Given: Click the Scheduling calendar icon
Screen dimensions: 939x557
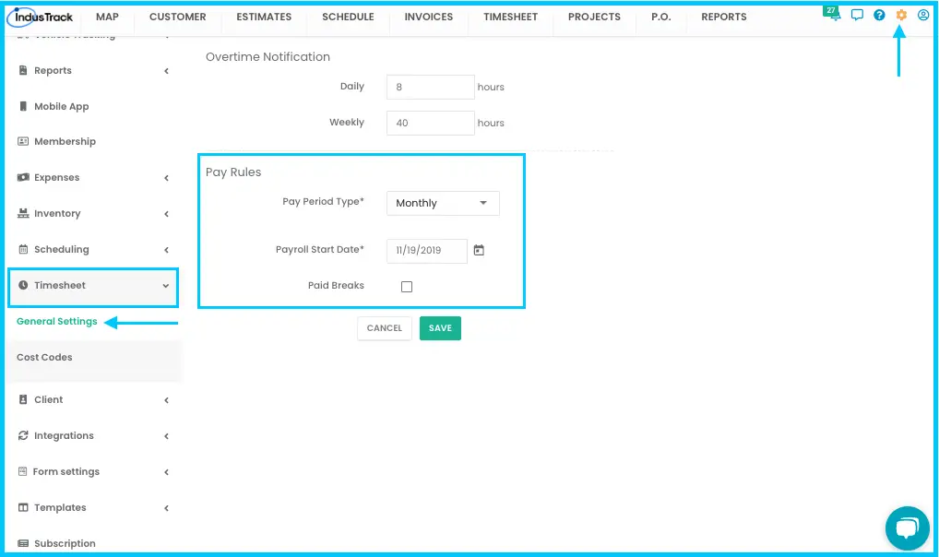Looking at the screenshot, I should (23, 249).
